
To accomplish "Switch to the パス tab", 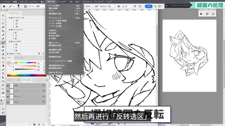I will point(18,80).
